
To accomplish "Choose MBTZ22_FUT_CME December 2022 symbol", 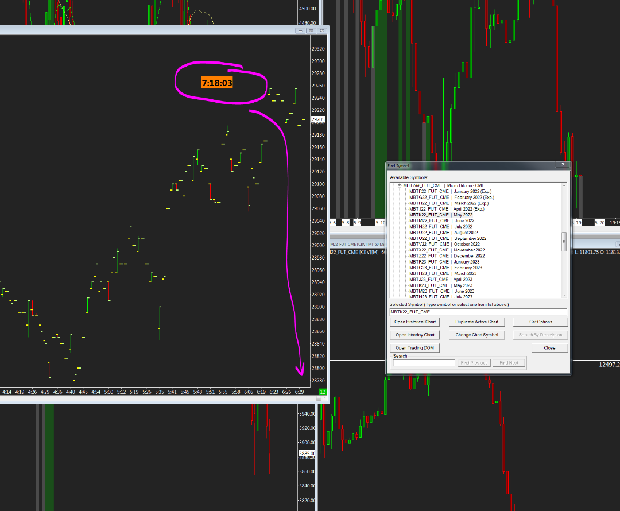I will coord(447,256).
